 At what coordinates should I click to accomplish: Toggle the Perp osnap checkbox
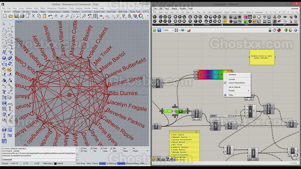click(x=82, y=151)
